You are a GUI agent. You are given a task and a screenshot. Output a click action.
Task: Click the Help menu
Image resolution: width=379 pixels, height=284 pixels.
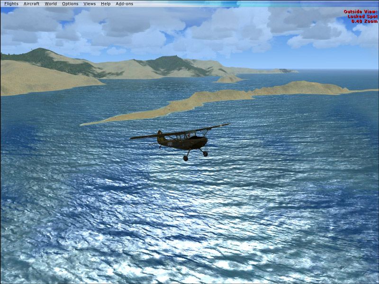click(x=106, y=4)
